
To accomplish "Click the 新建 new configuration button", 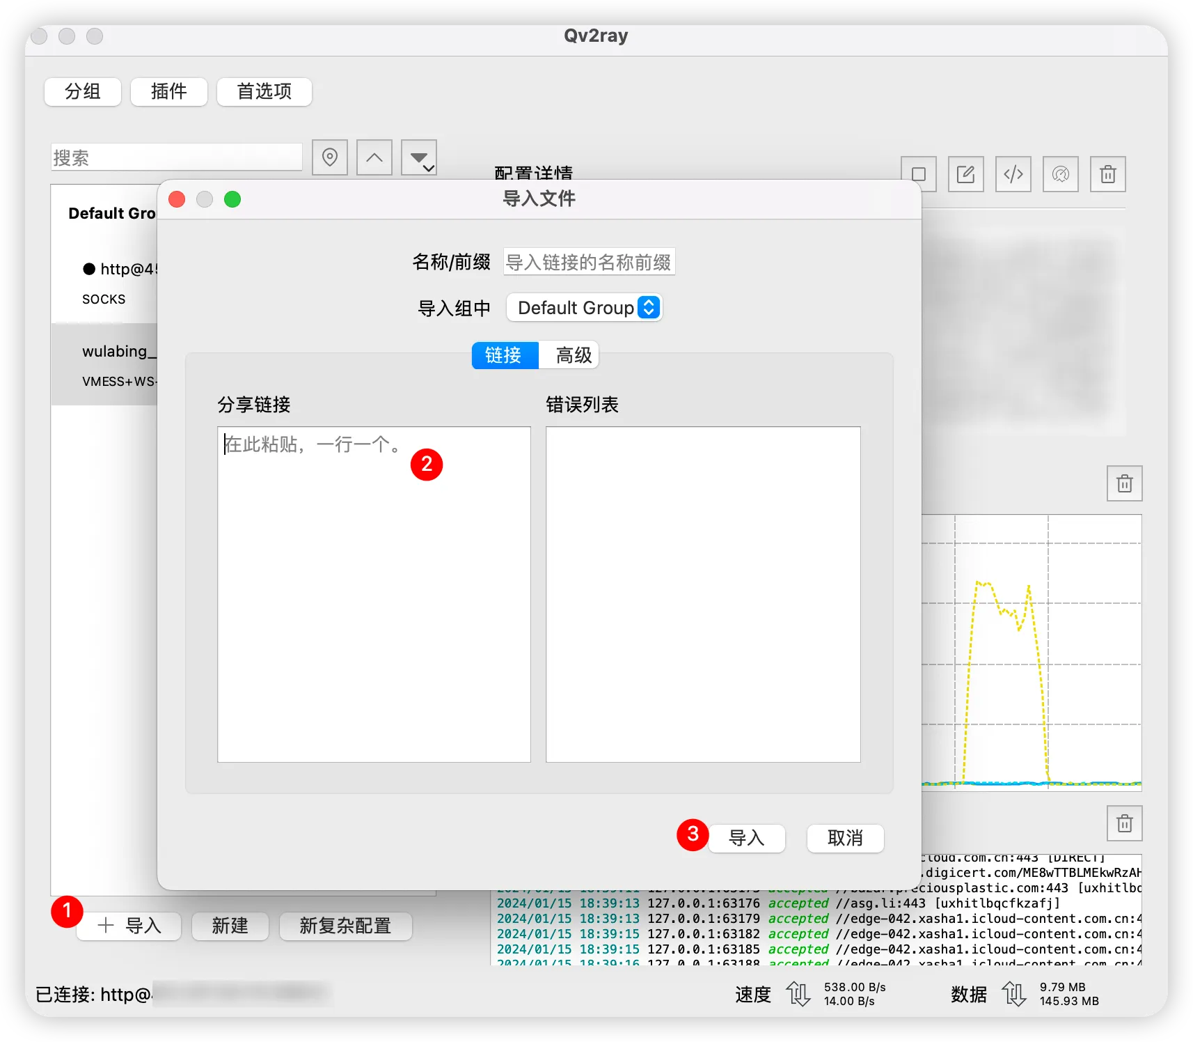I will [x=230, y=926].
